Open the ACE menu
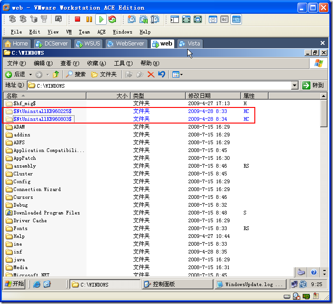333x304 pixels. pyautogui.click(x=101, y=32)
